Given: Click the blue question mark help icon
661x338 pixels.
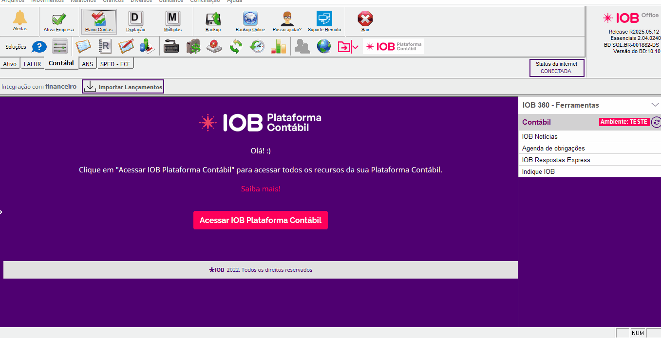Looking at the screenshot, I should [x=39, y=47].
